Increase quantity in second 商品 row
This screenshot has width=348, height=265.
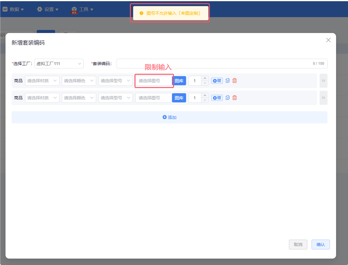click(205, 95)
